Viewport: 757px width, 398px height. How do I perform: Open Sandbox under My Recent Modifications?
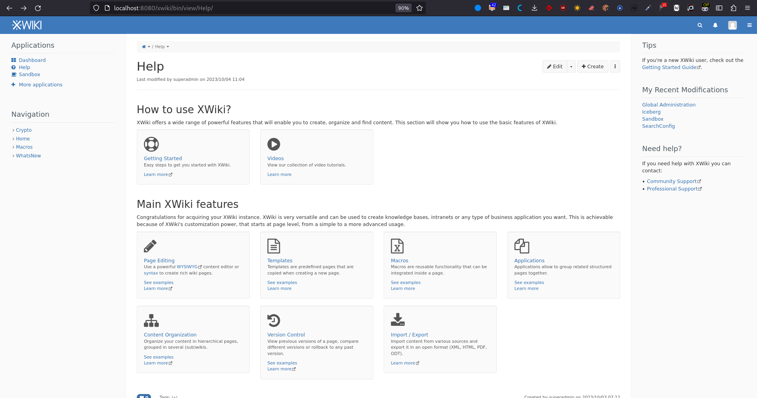pos(653,119)
